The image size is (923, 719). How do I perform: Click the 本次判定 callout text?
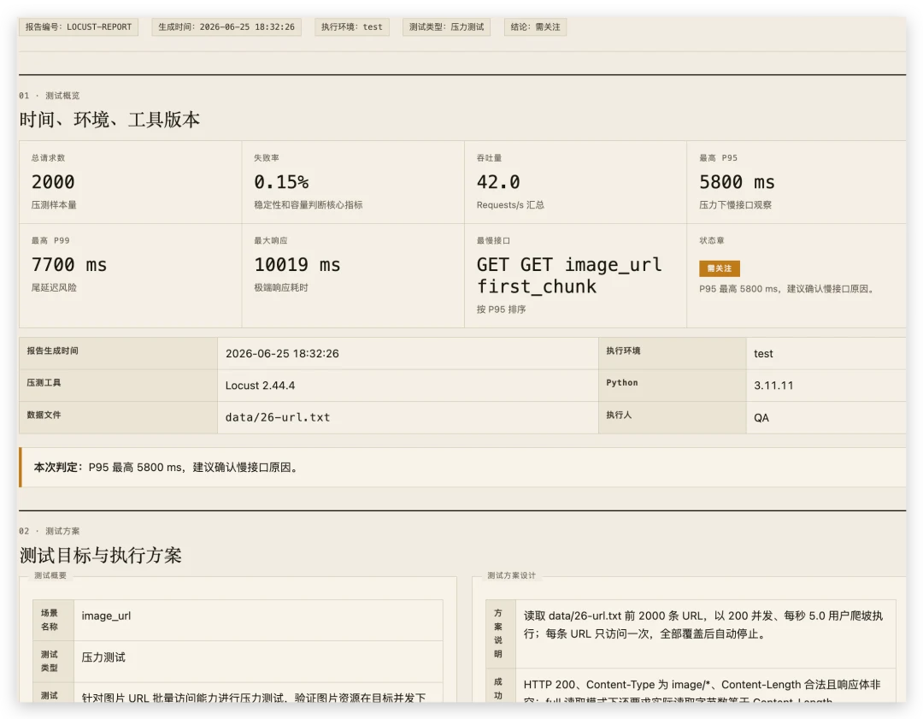tap(167, 468)
